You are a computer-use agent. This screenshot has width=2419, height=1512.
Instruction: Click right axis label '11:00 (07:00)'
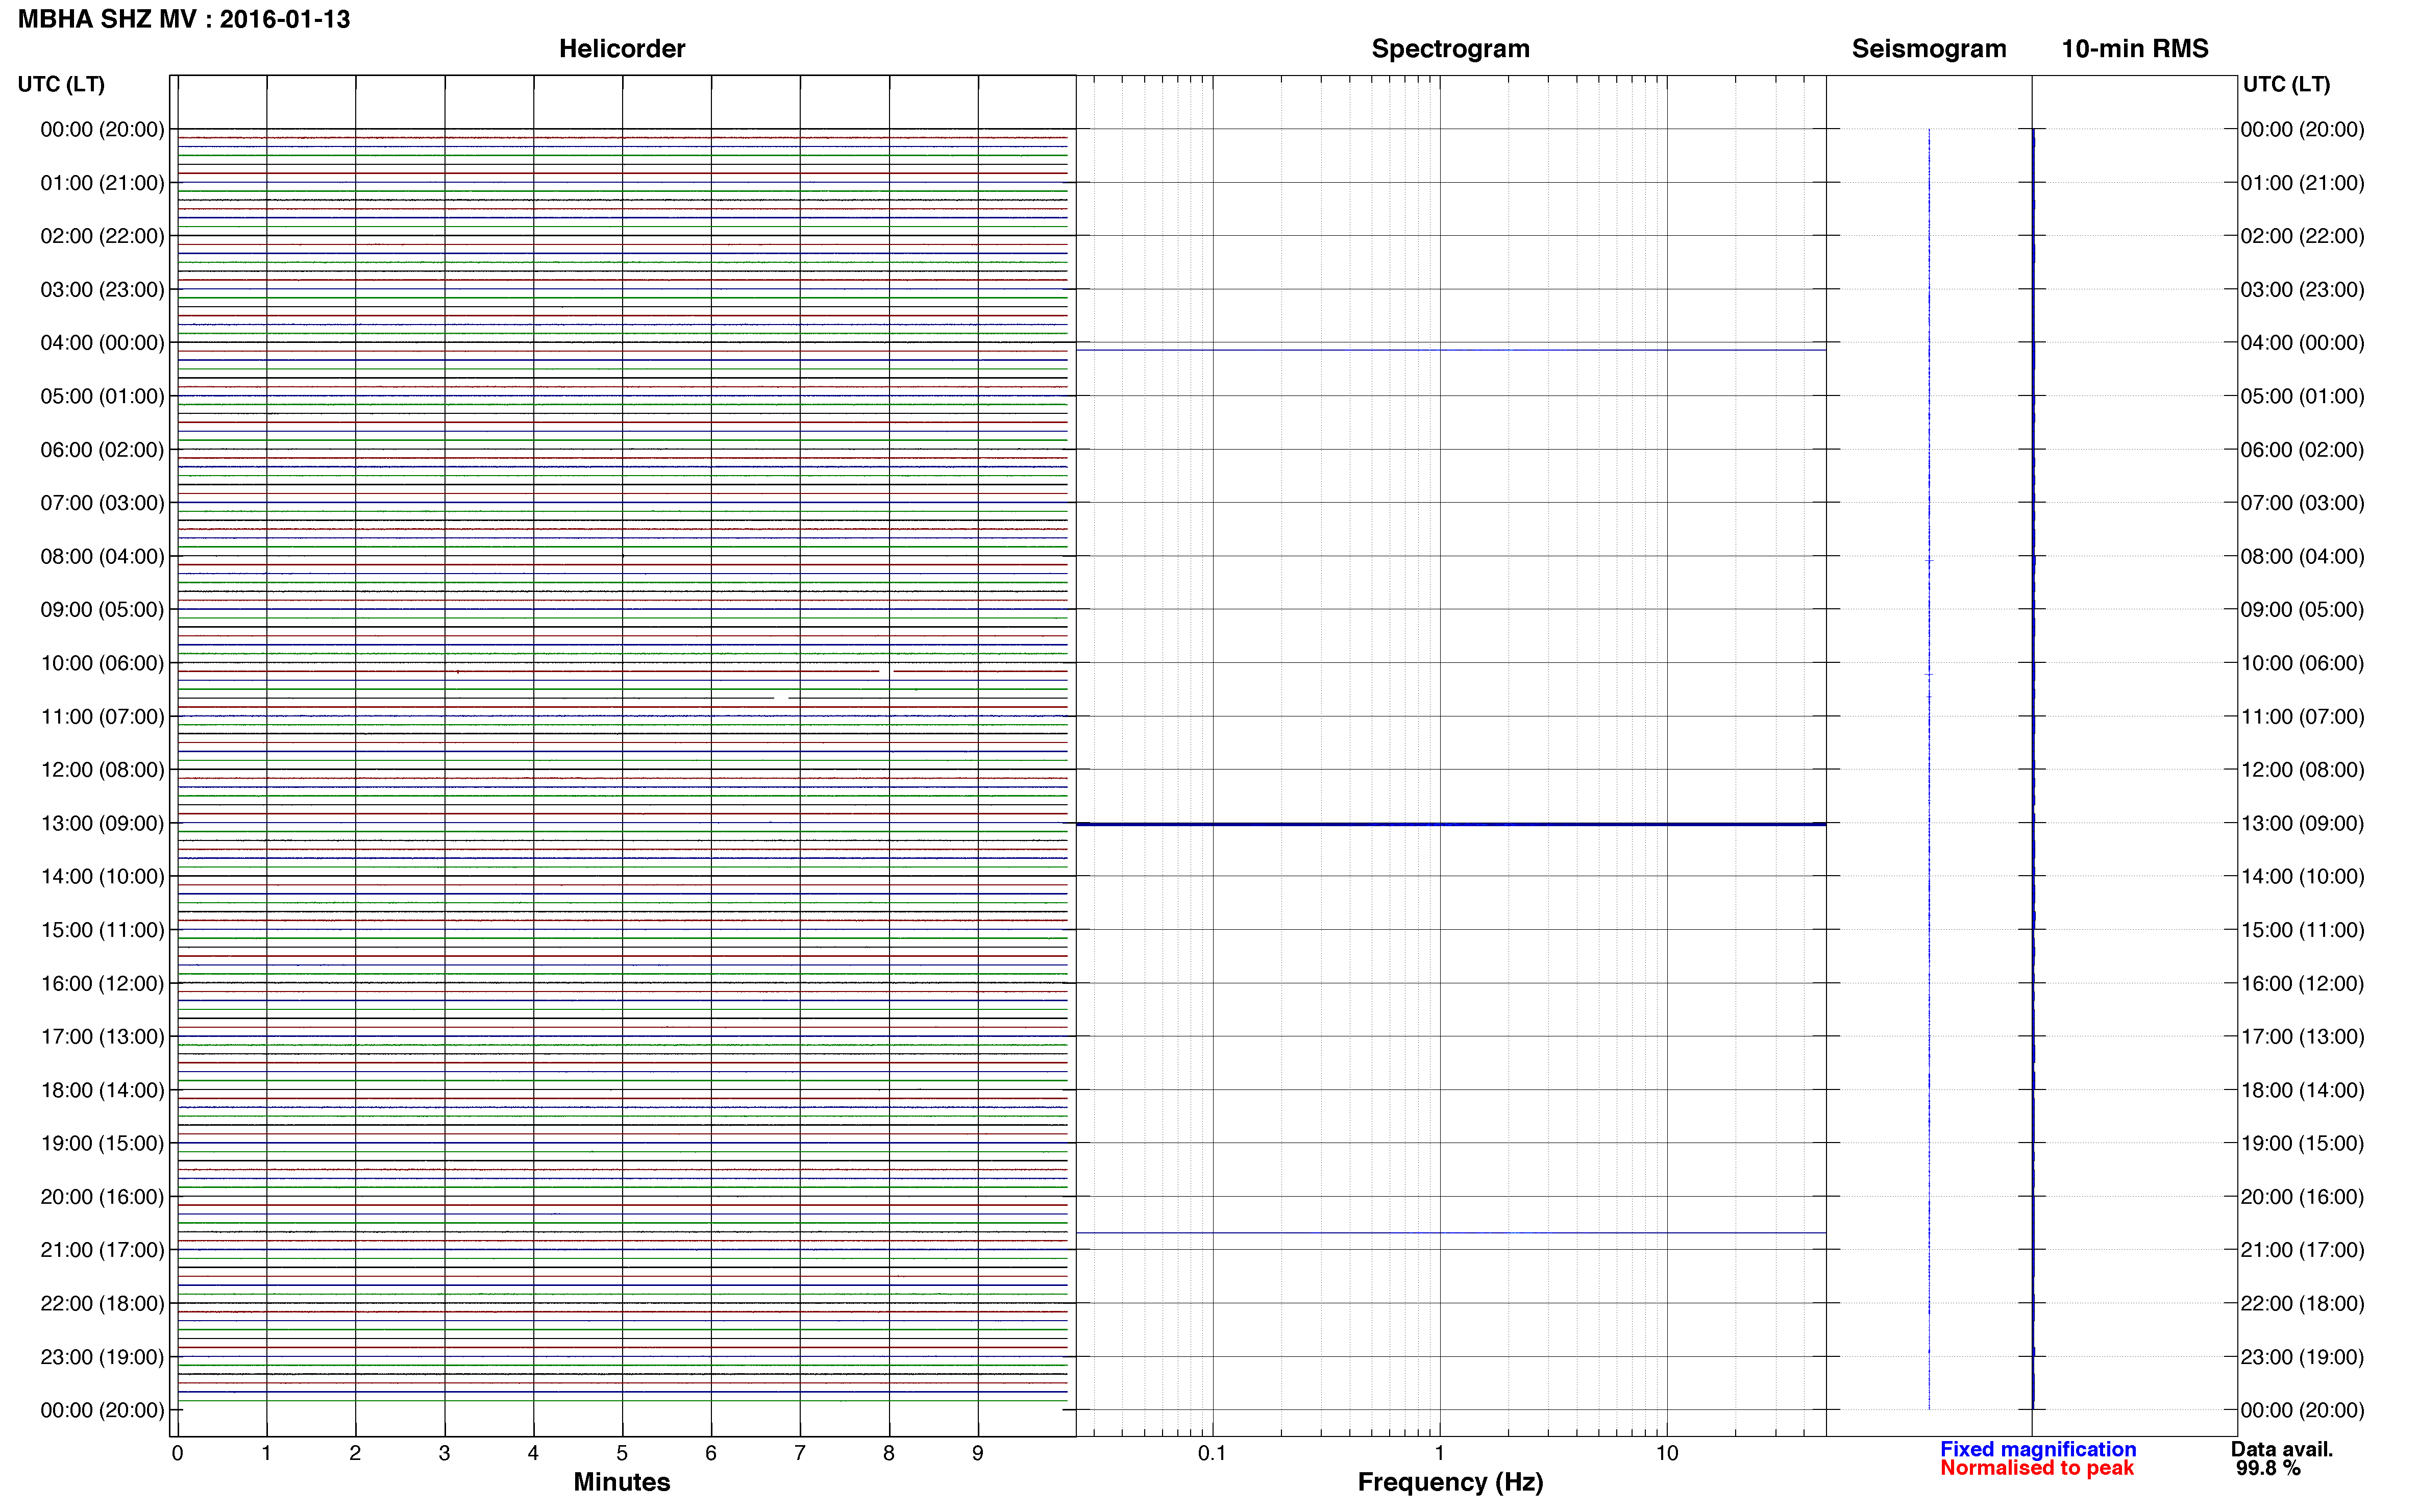tap(2302, 716)
